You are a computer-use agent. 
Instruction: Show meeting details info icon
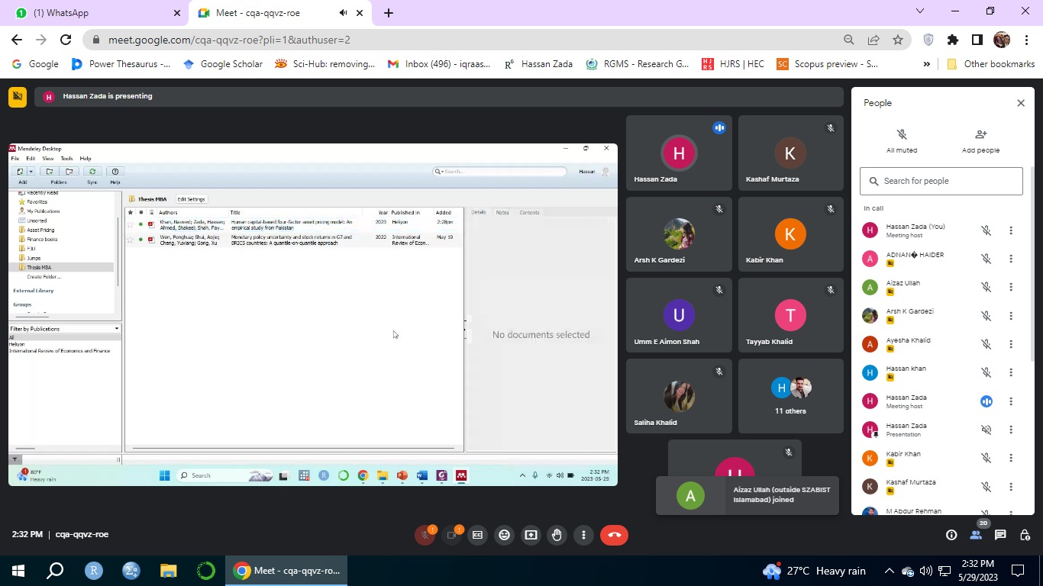951,535
